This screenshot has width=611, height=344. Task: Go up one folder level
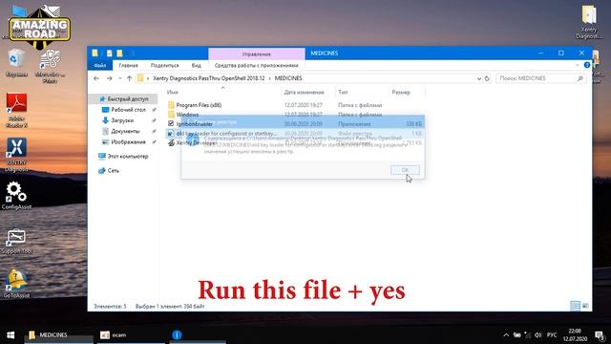129,78
